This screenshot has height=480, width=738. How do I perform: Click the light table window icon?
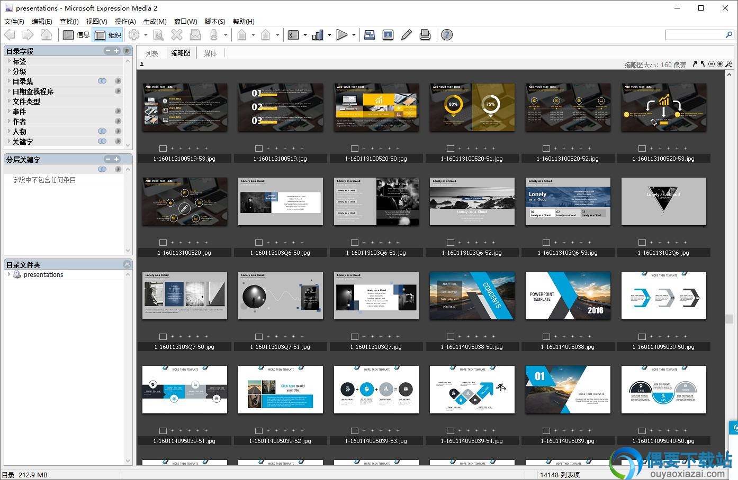pyautogui.click(x=370, y=35)
